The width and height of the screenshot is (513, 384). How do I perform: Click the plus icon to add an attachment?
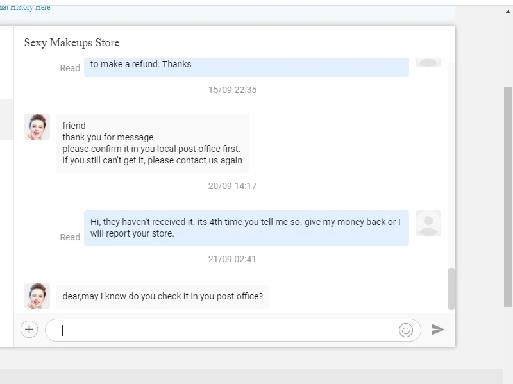(29, 330)
